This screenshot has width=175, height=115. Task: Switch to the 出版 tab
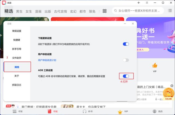pyautogui.click(x=48, y=12)
